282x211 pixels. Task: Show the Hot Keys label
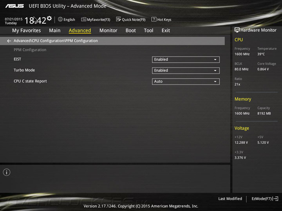[x=164, y=20]
